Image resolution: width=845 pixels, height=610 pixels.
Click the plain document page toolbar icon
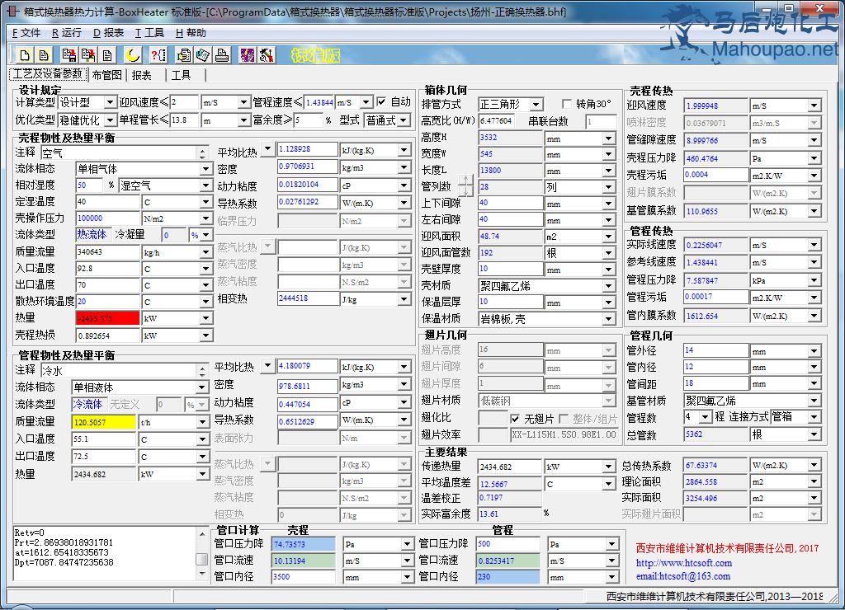pyautogui.click(x=107, y=55)
